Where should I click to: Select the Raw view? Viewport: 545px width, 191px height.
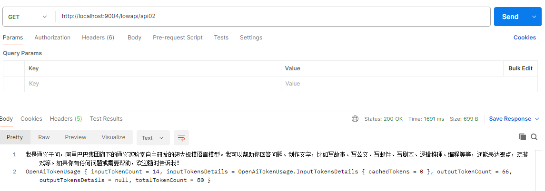(44, 137)
